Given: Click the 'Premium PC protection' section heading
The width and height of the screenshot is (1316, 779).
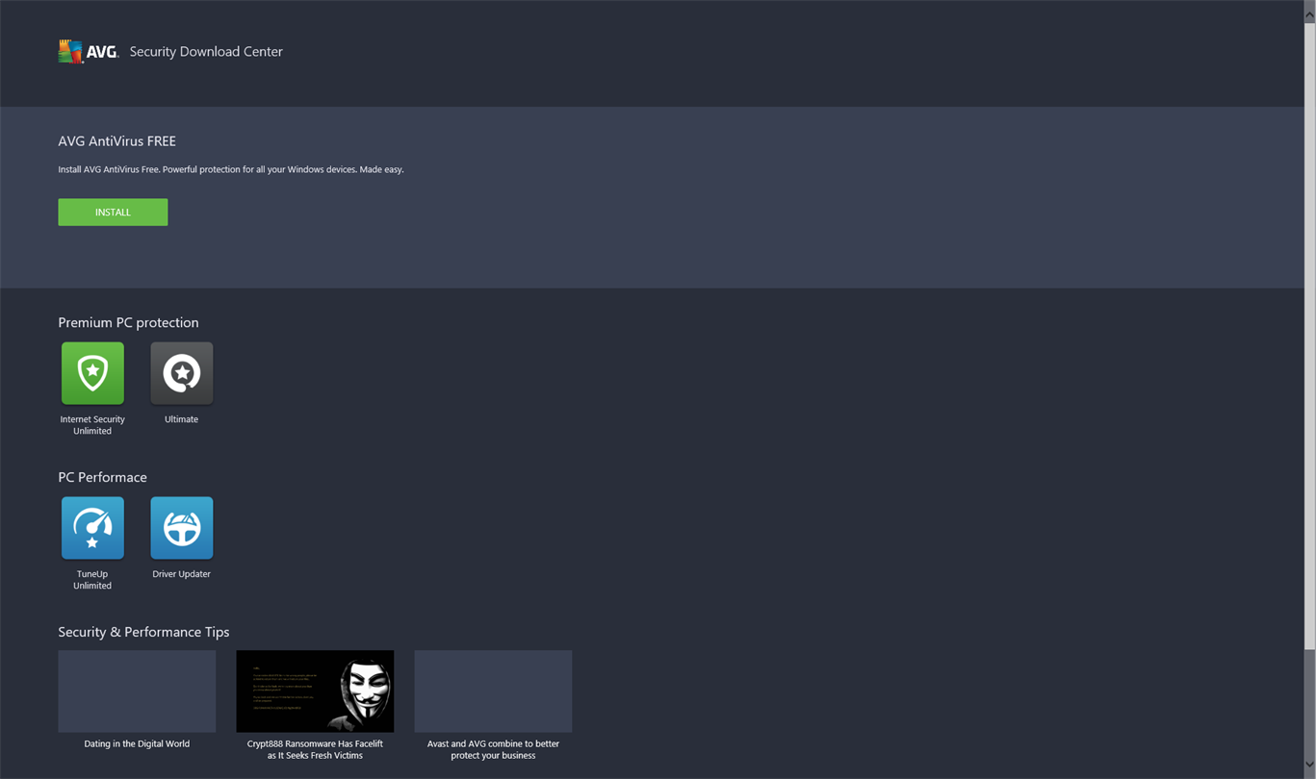Looking at the screenshot, I should 128,323.
